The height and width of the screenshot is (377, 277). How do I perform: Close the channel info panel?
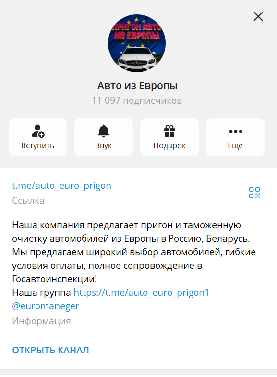click(x=258, y=16)
